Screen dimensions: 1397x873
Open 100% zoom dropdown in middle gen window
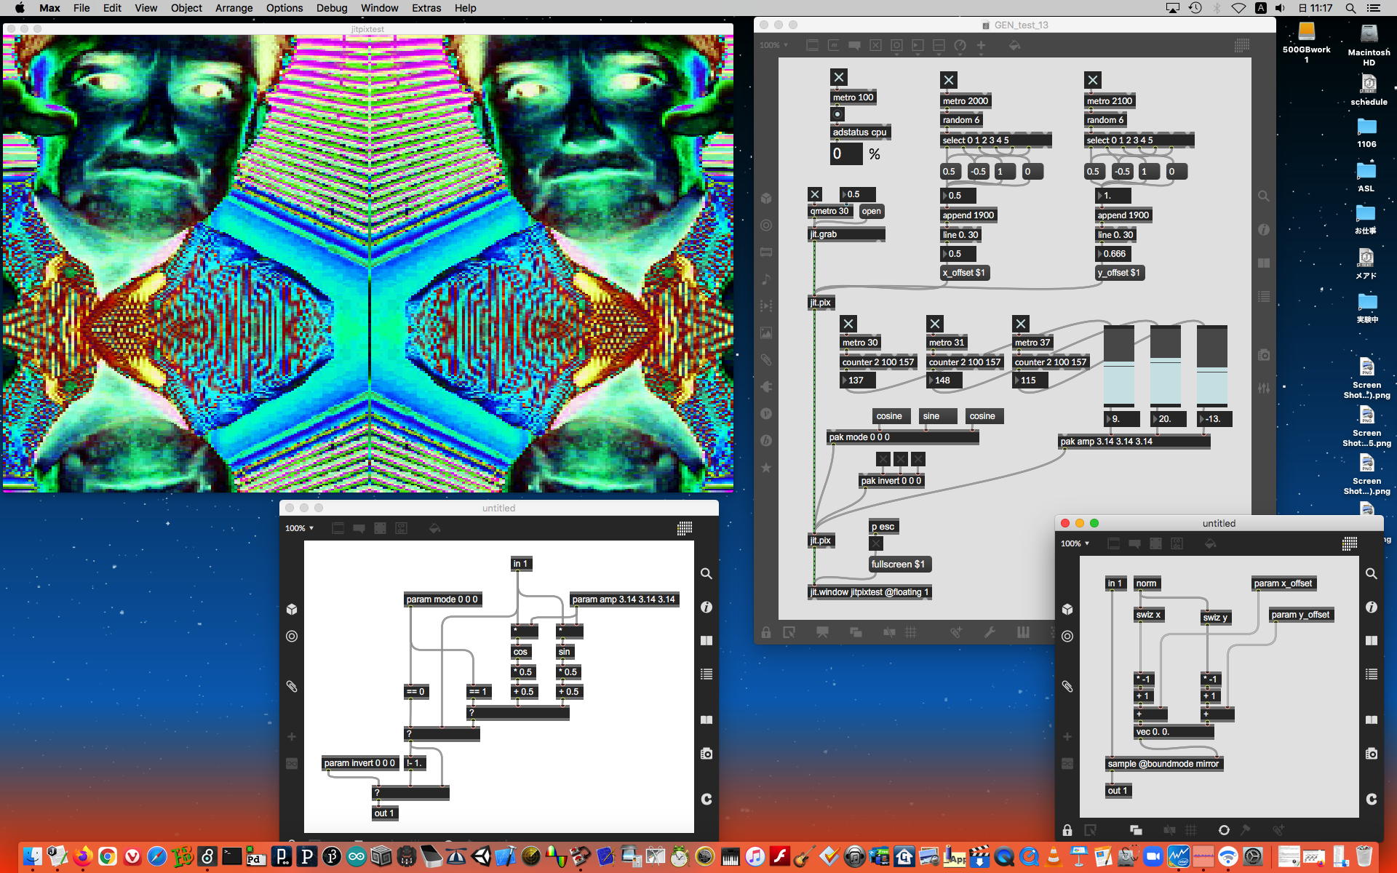coord(299,528)
